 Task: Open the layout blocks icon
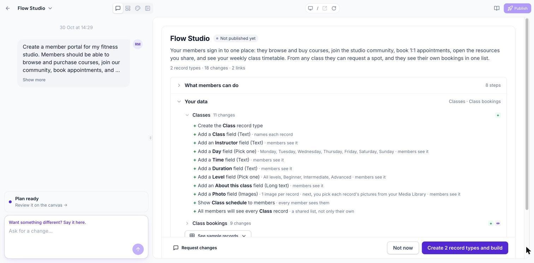pos(128,8)
